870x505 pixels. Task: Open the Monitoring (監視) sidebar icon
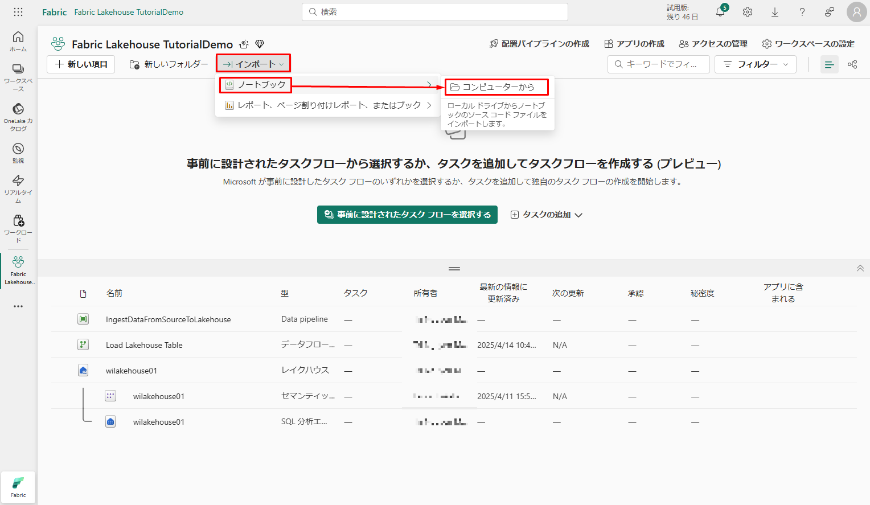(x=18, y=153)
